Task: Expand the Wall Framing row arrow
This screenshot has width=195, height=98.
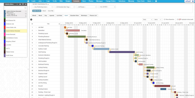Action: (x=36, y=52)
